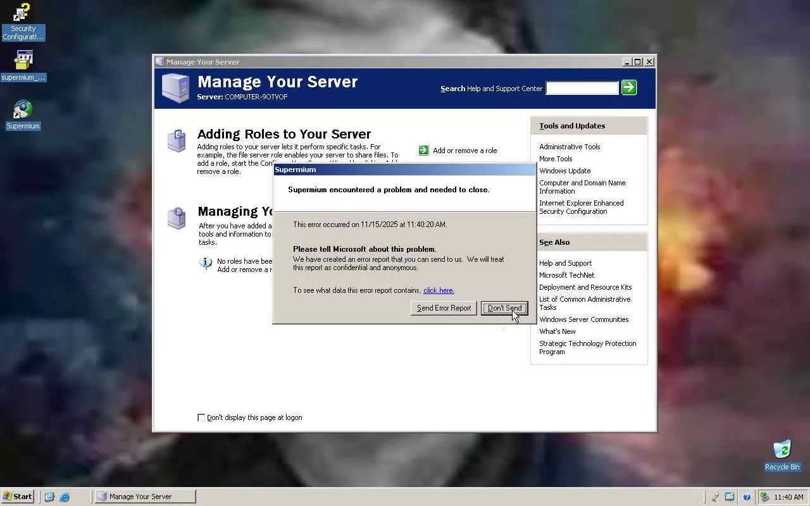The height and width of the screenshot is (506, 810).
Task: Click the pen icon in the taskbar toolbar
Action: (715, 497)
